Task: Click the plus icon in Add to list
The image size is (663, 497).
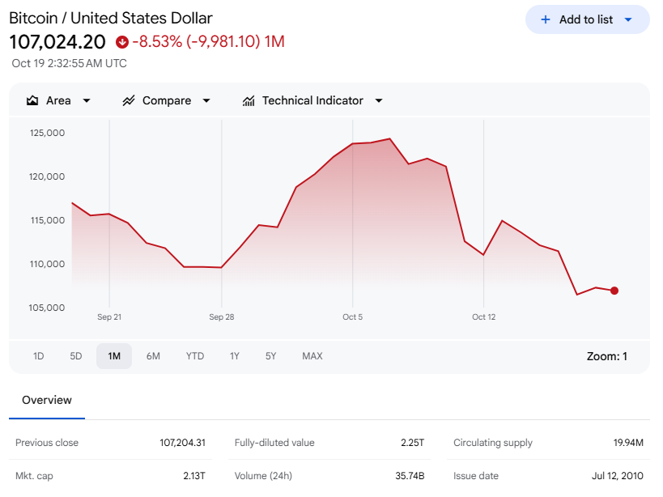Action: (x=546, y=19)
